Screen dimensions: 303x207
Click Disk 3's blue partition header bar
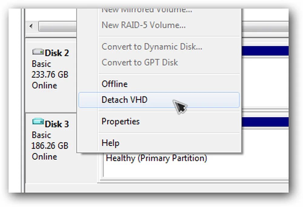[265, 122]
